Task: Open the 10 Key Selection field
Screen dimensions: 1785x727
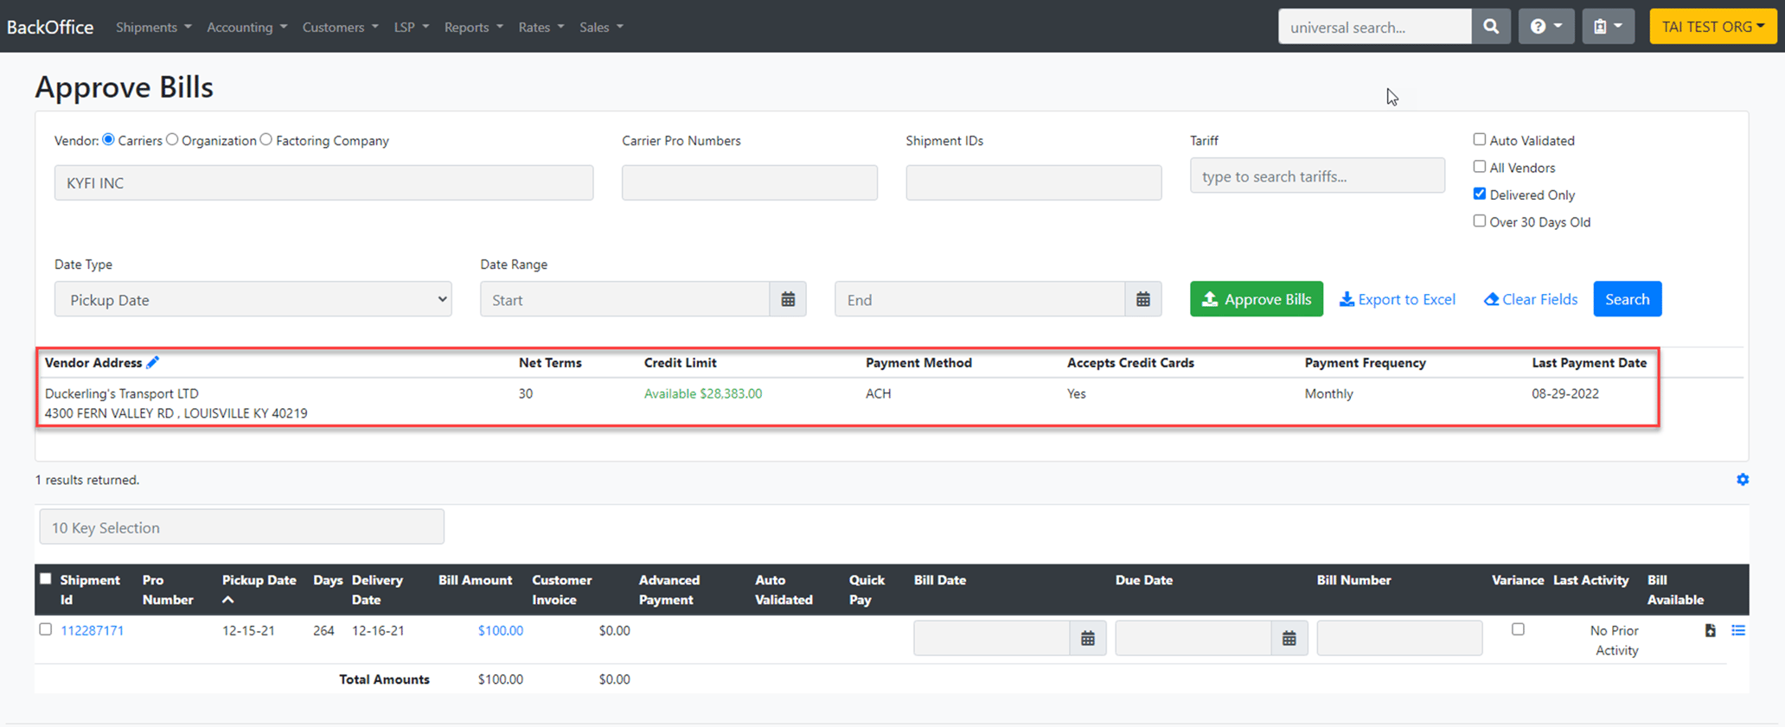Action: coord(241,527)
